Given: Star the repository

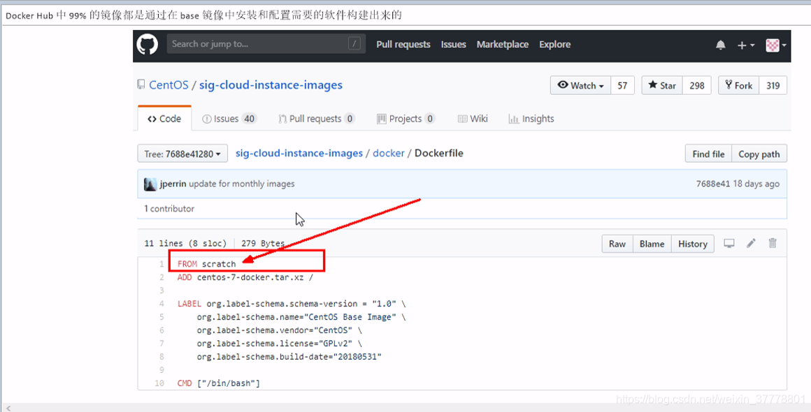Looking at the screenshot, I should tap(663, 86).
